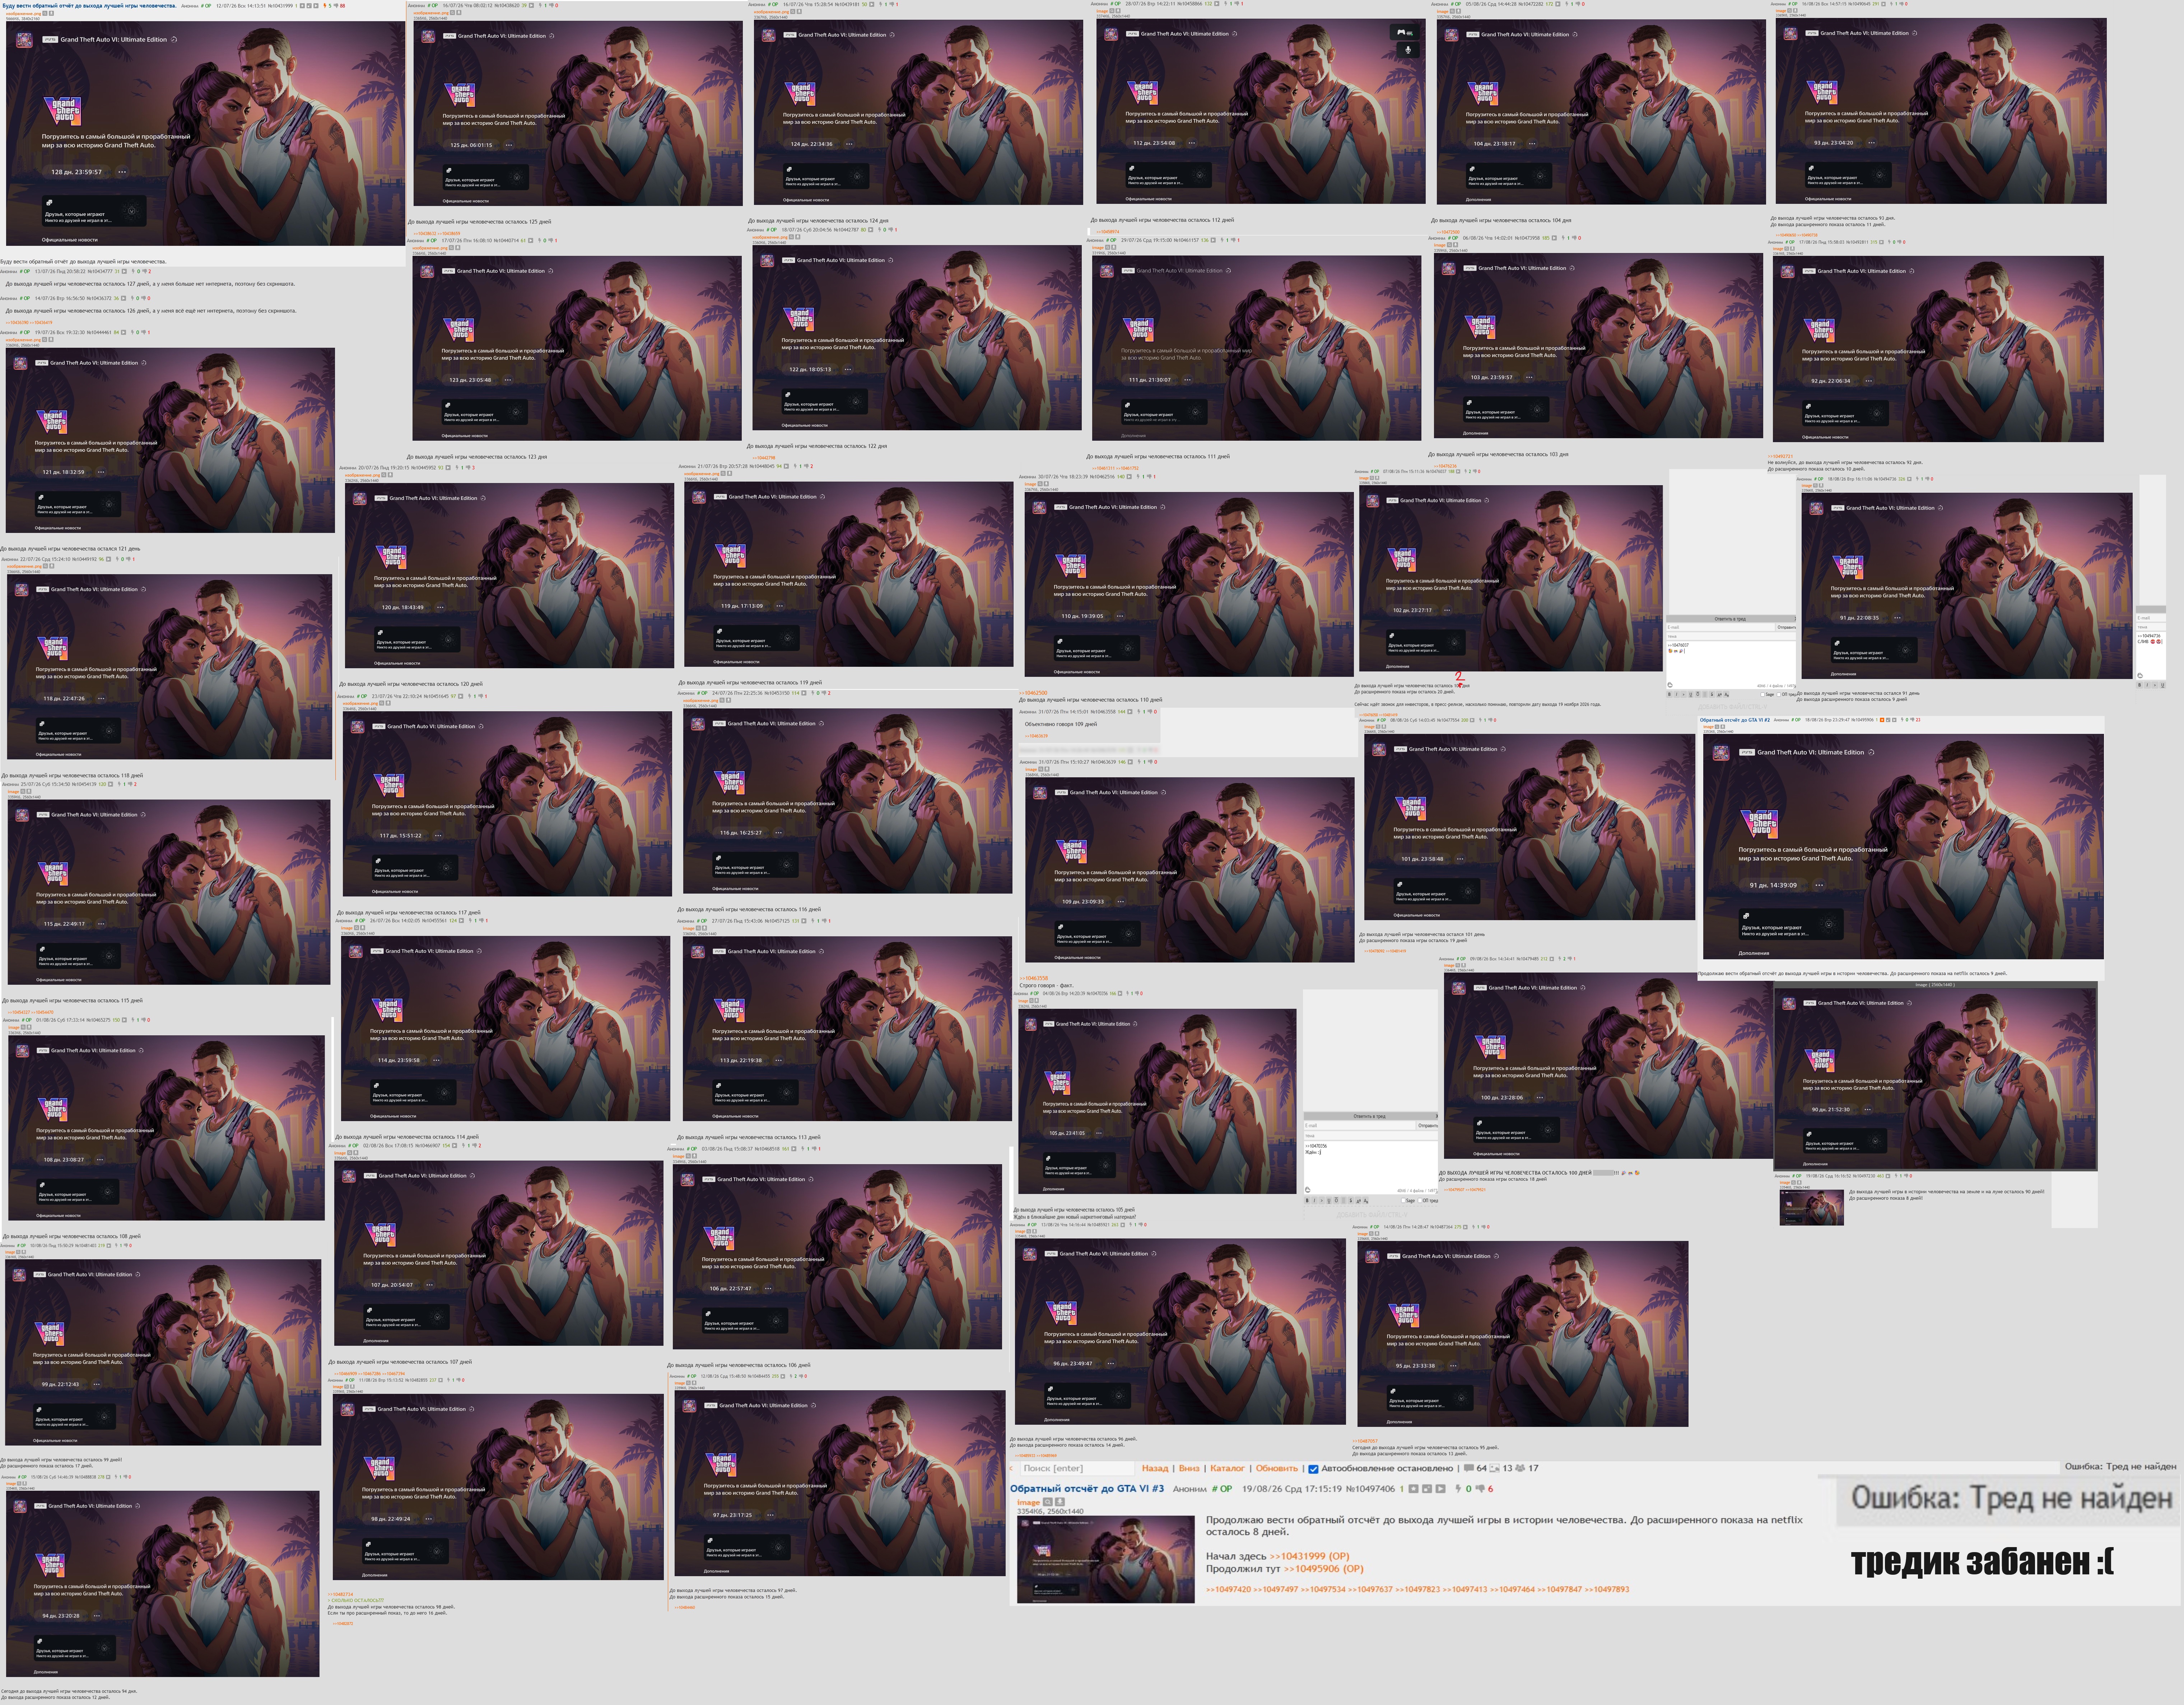The width and height of the screenshot is (2184, 1705).
Task: Open the thread title "Обратный отсчёт до GTA VI #2"
Action: pyautogui.click(x=1735, y=720)
